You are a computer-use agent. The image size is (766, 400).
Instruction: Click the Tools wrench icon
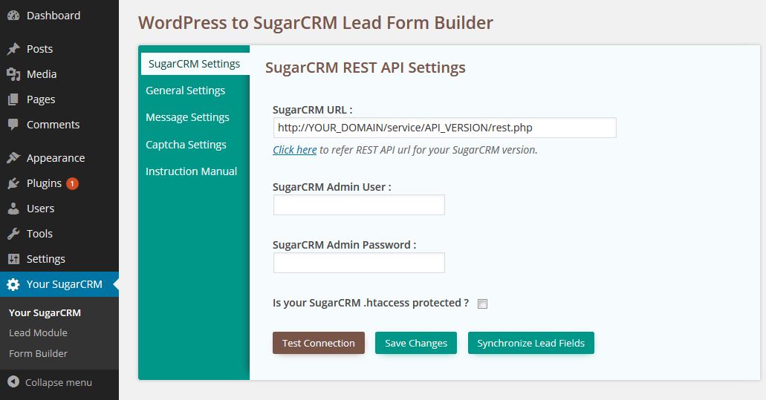pyautogui.click(x=13, y=234)
